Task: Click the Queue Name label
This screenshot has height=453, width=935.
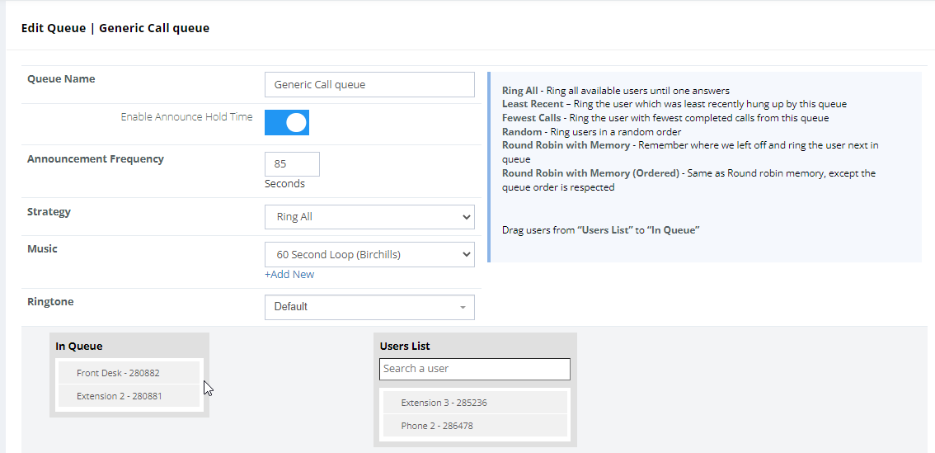Action: tap(61, 79)
